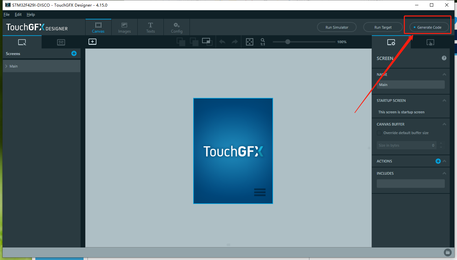Open the Edit menu
Image resolution: width=457 pixels, height=260 pixels.
click(x=18, y=14)
